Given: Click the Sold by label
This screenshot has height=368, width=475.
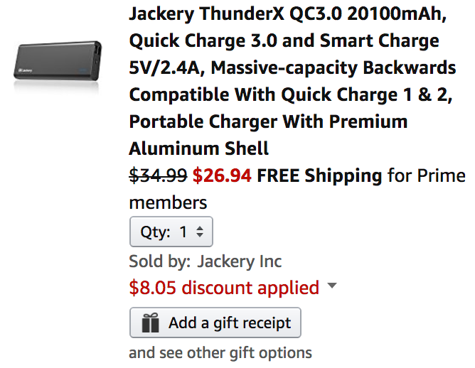Looking at the screenshot, I should click(159, 261).
